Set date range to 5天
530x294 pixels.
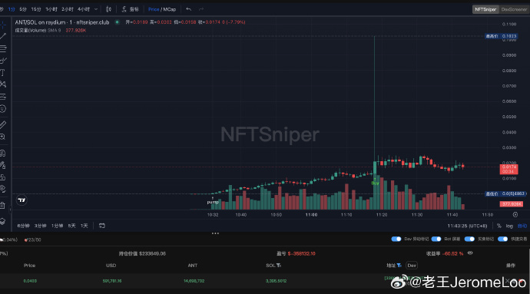point(71,226)
